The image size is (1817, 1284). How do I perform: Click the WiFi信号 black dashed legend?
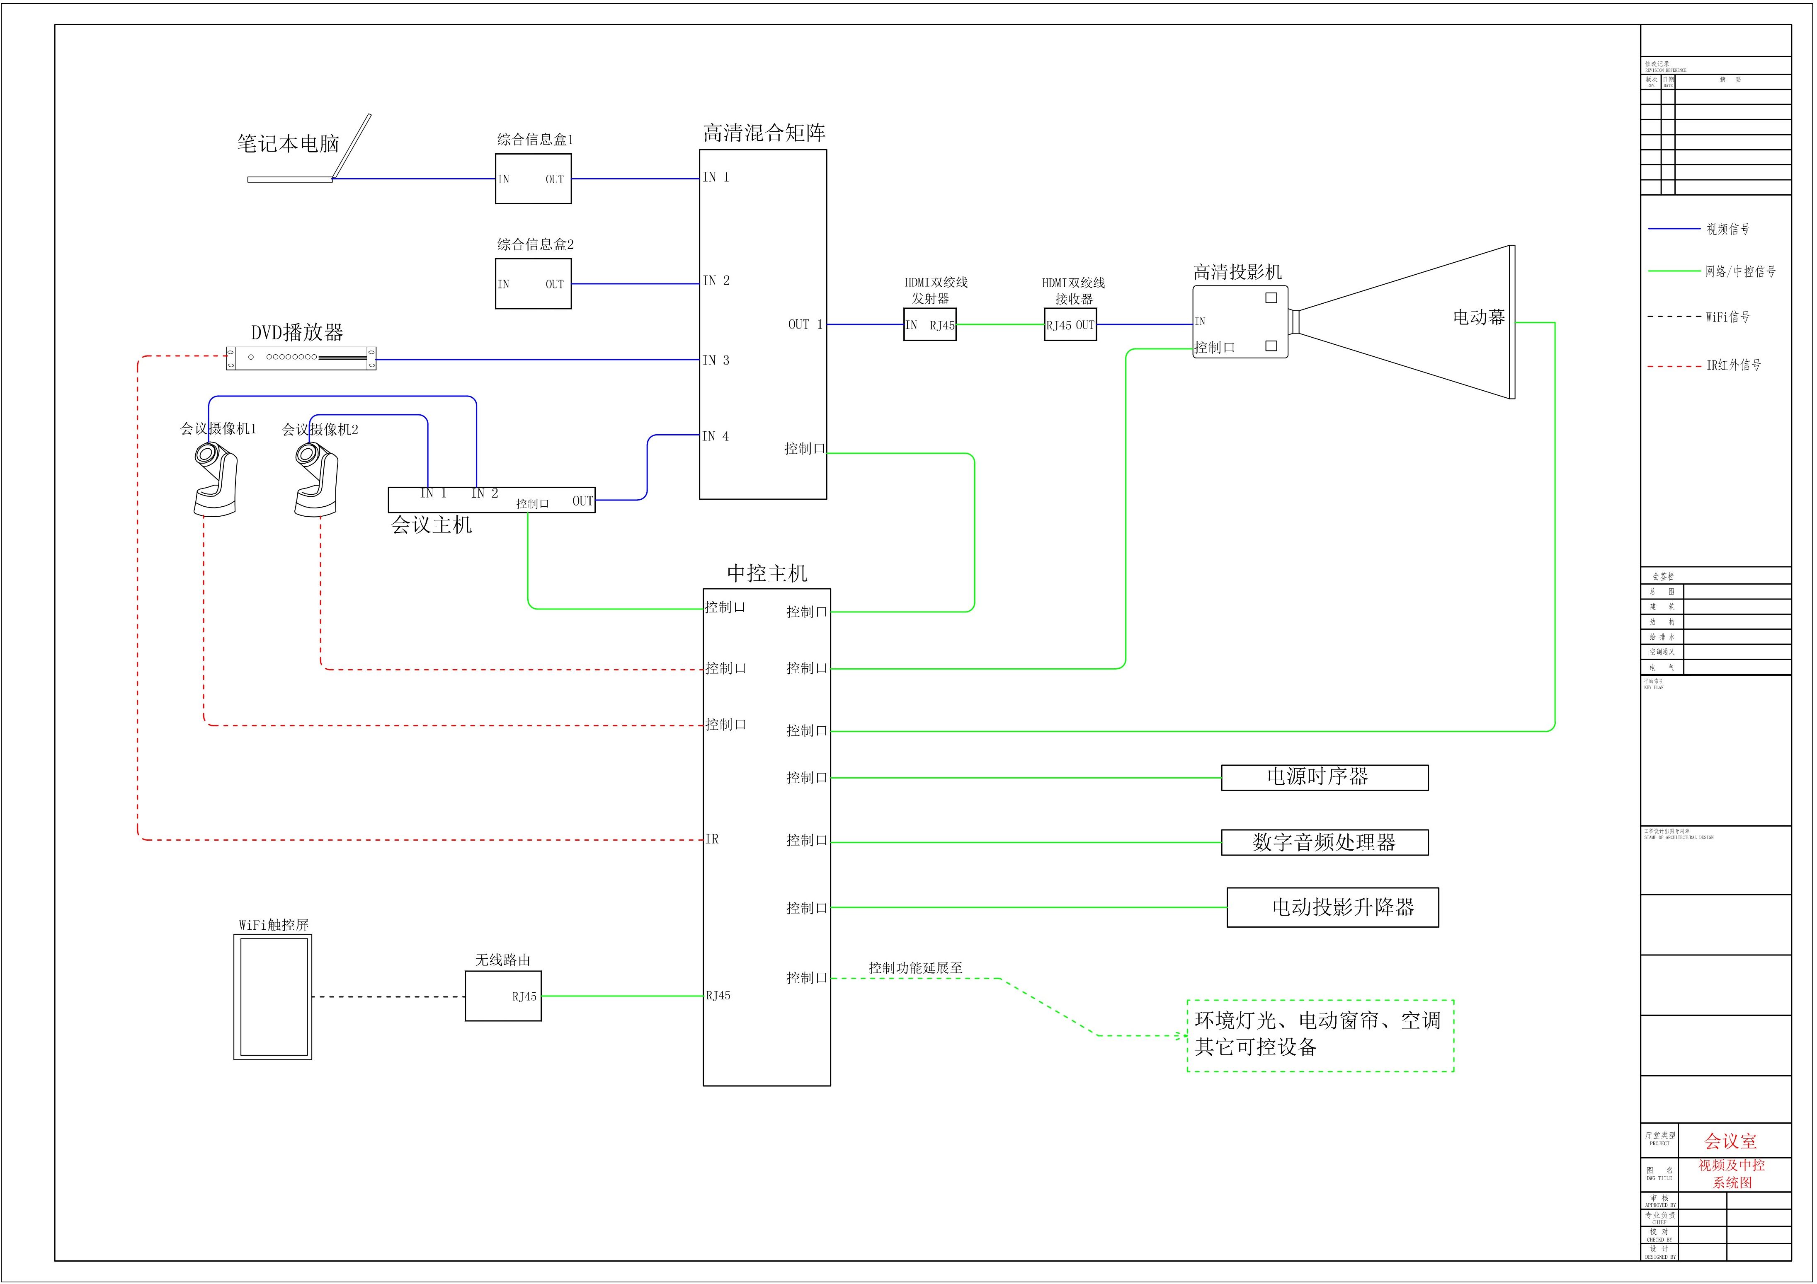(1674, 317)
